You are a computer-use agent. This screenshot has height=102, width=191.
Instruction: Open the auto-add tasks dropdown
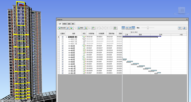tap(71, 28)
